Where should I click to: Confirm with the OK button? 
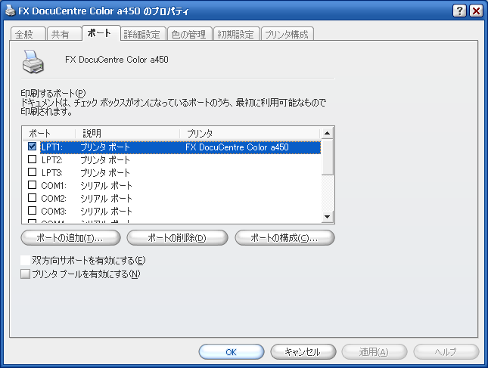click(231, 352)
